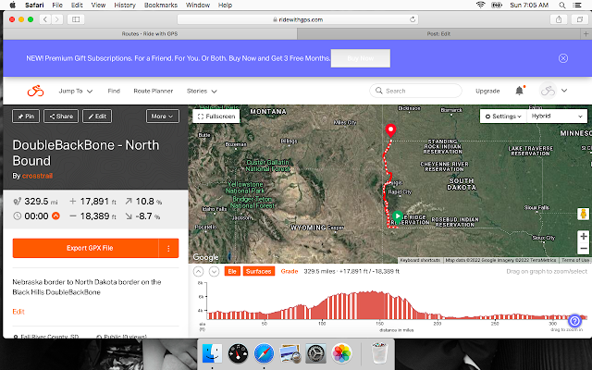
Task: Change the Hybrid map type dropdown
Action: tap(557, 117)
